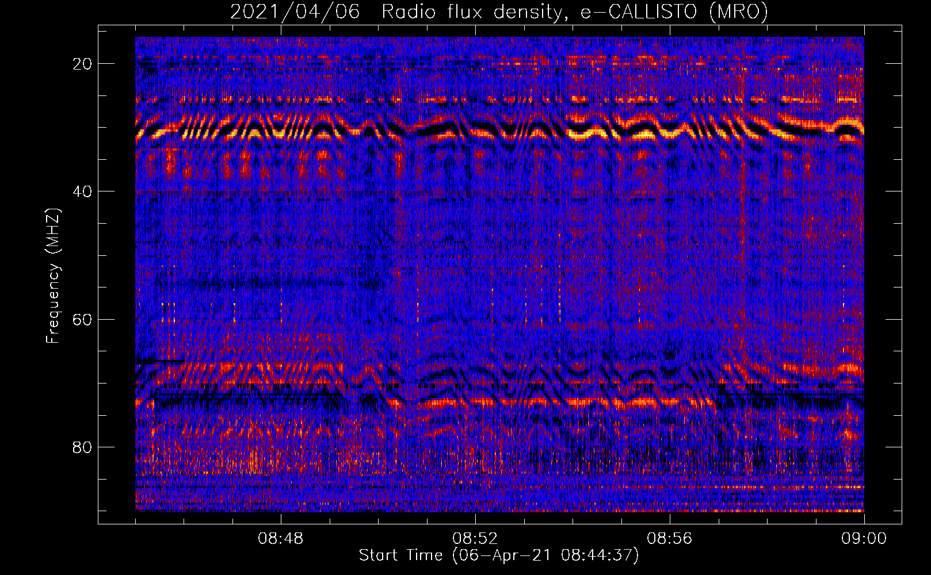Image resolution: width=931 pixels, height=575 pixels.
Task: Click the 'Frequency (MHZ)' y-axis label
Action: coord(53,275)
